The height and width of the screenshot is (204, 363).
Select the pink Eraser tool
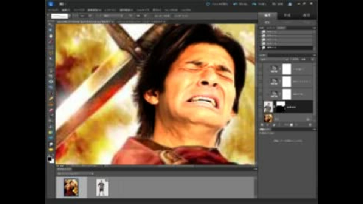pyautogui.click(x=50, y=110)
